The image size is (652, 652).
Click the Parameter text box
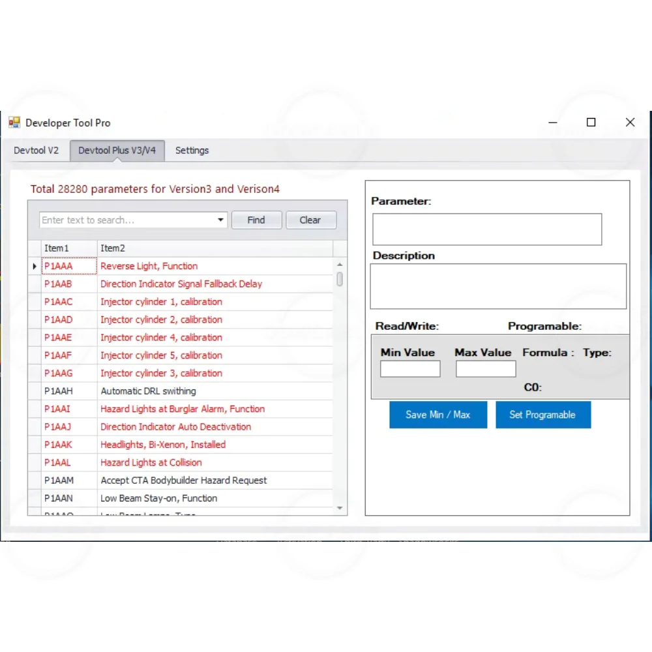(x=487, y=230)
